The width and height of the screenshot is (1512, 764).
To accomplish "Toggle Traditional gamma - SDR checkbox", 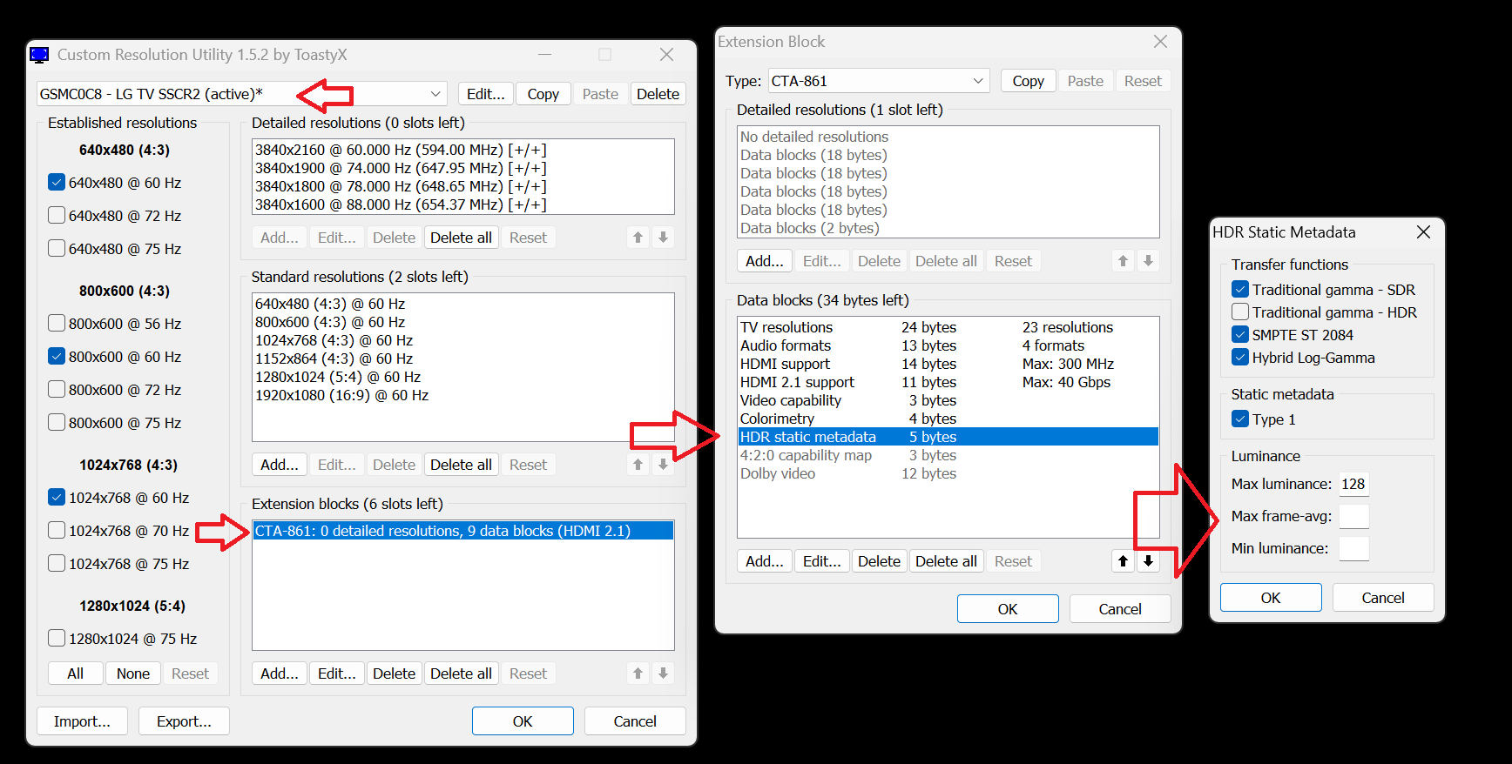I will click(x=1240, y=290).
